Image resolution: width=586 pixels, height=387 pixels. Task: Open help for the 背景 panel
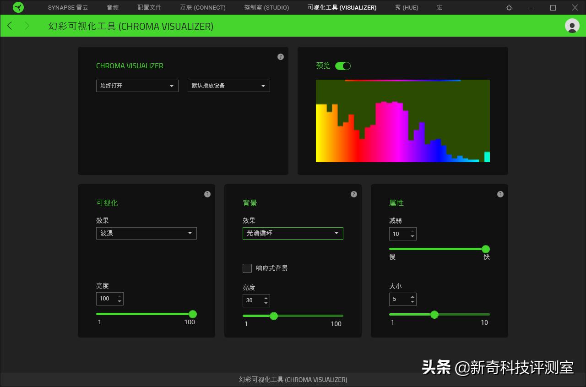[x=354, y=194]
